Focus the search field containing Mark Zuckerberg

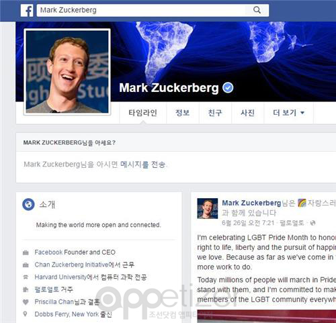[x=141, y=10]
